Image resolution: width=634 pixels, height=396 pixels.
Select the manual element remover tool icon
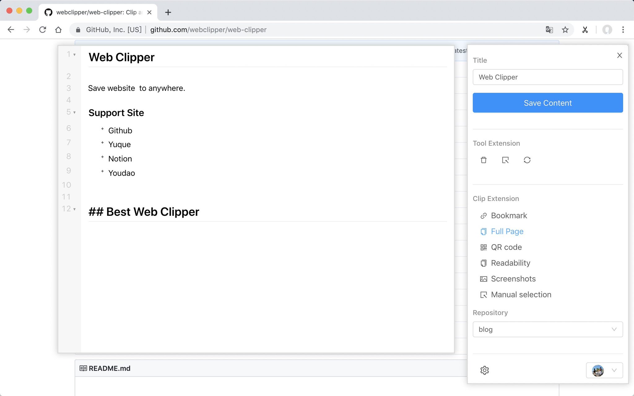click(x=505, y=160)
